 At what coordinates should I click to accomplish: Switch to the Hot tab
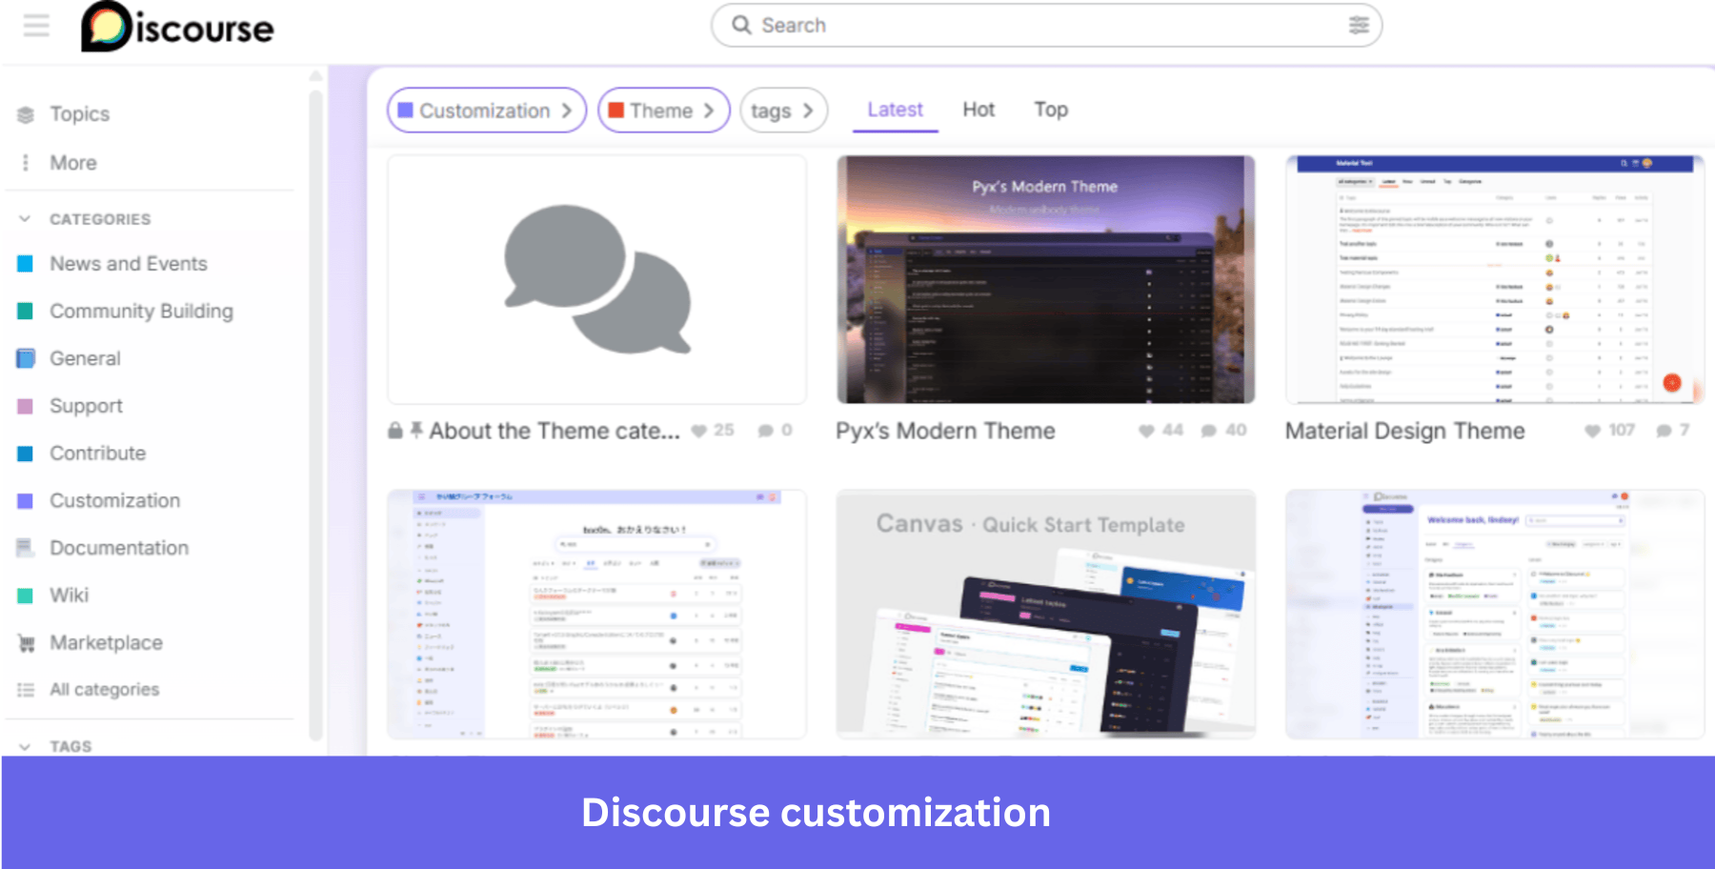978,110
